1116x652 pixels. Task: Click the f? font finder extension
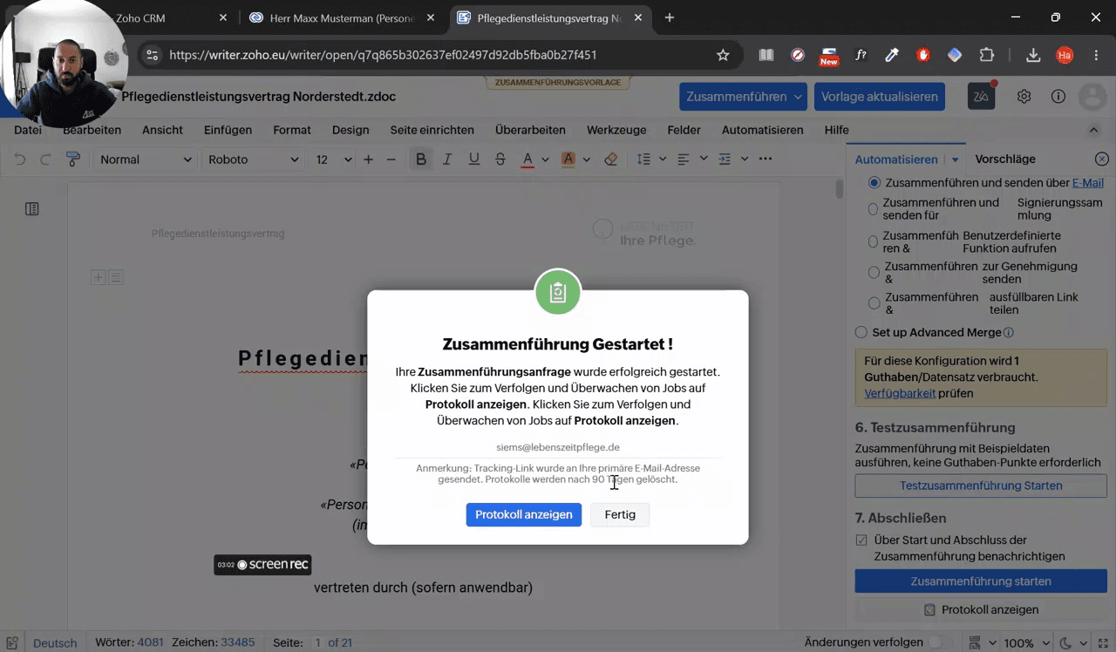(x=861, y=55)
